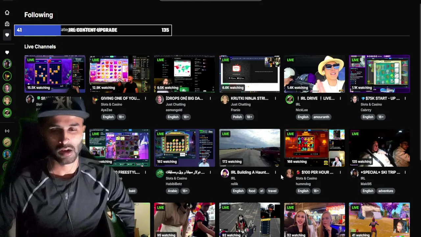Open the Browse icon below Home

7,24
